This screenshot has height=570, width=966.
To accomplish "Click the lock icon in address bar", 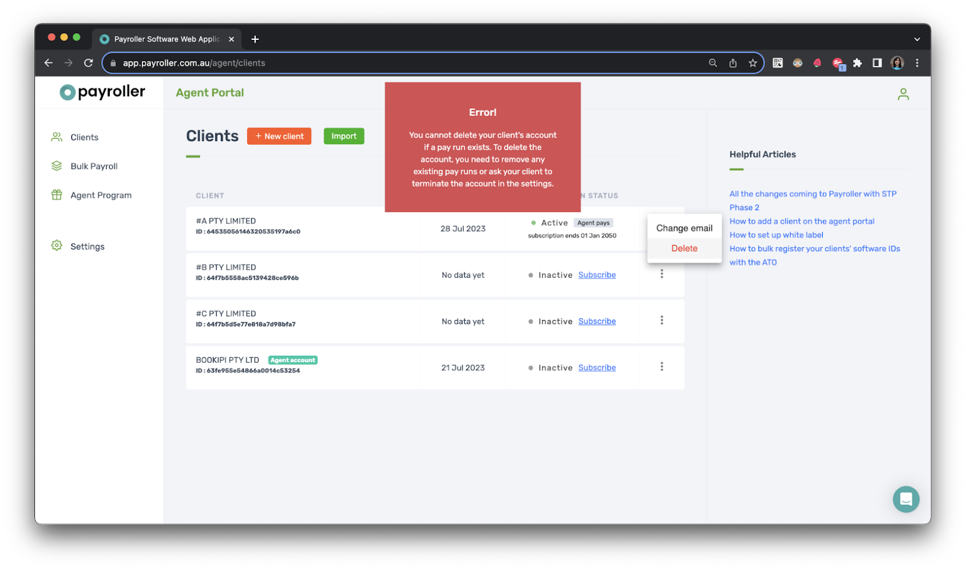I will (113, 63).
